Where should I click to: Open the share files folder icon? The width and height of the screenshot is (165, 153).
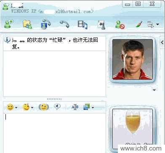pos(27,24)
